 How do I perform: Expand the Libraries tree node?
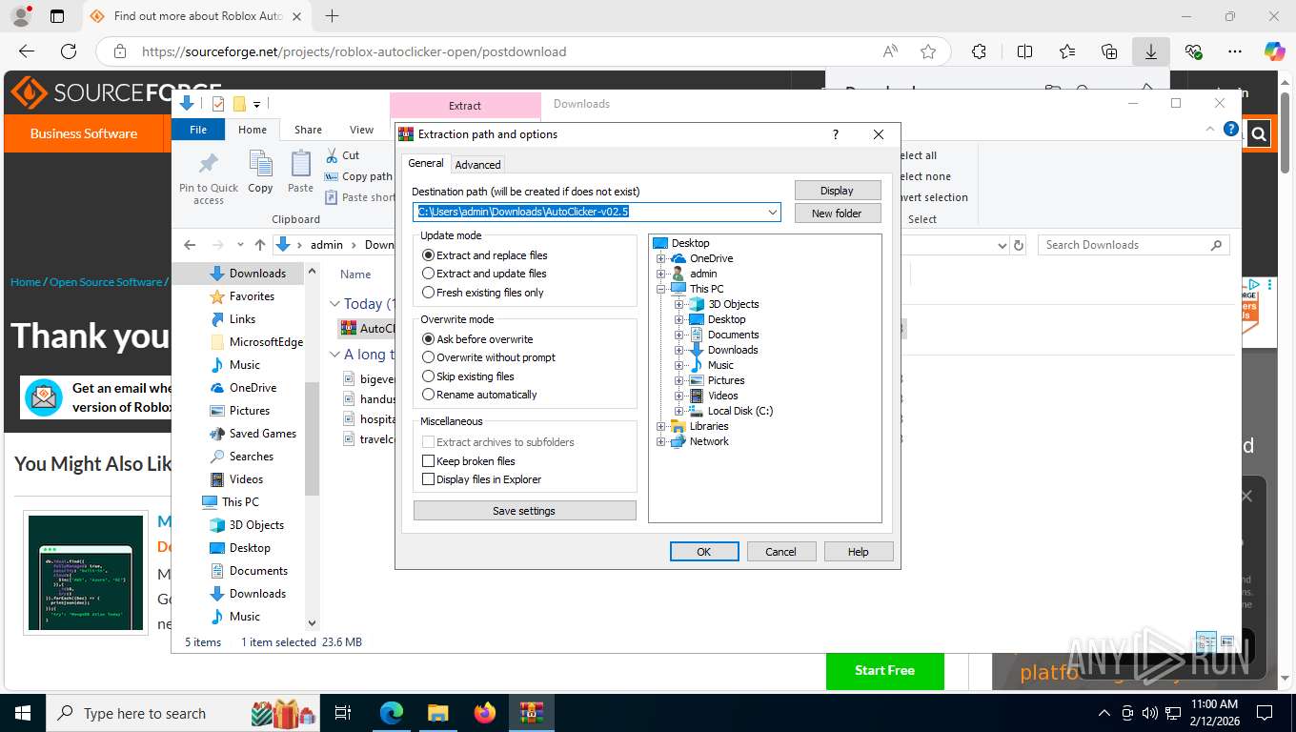coord(660,426)
